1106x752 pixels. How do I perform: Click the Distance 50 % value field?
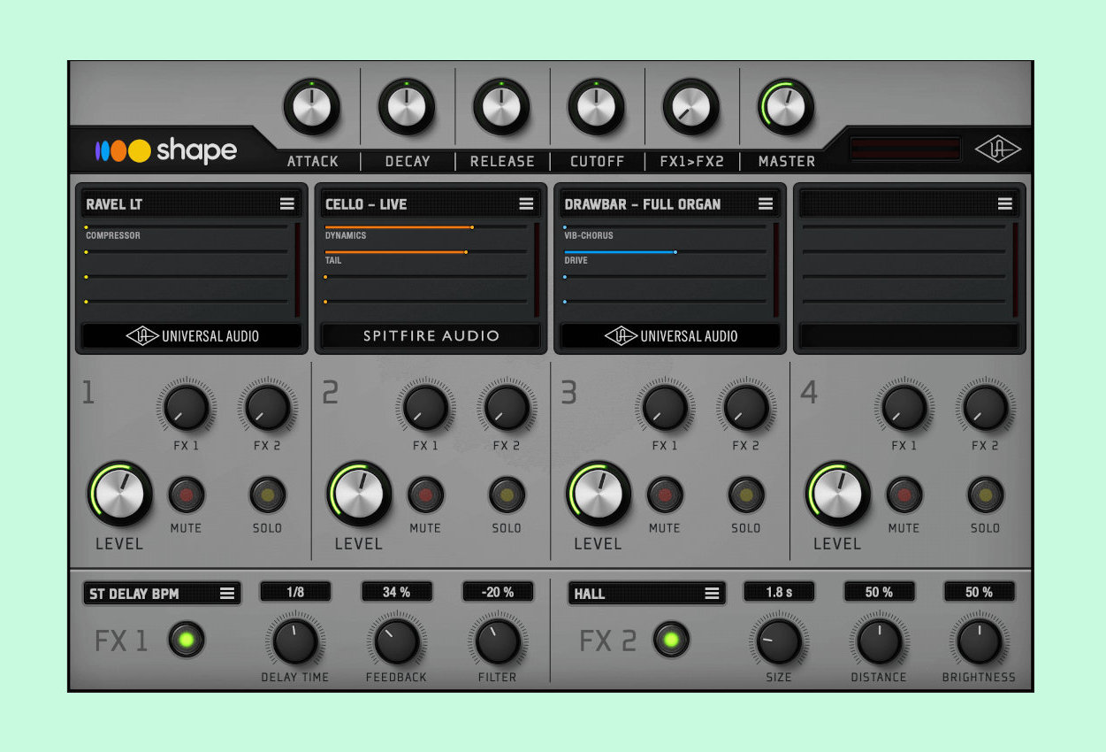click(879, 592)
